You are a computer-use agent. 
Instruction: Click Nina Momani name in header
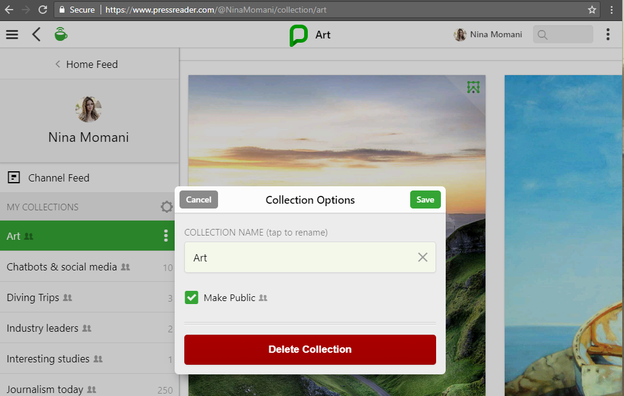point(496,35)
